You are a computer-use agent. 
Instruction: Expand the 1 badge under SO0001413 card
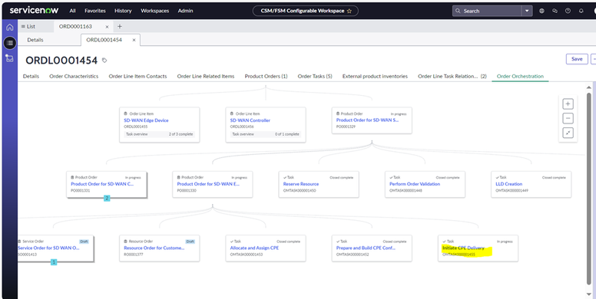pyautogui.click(x=54, y=261)
